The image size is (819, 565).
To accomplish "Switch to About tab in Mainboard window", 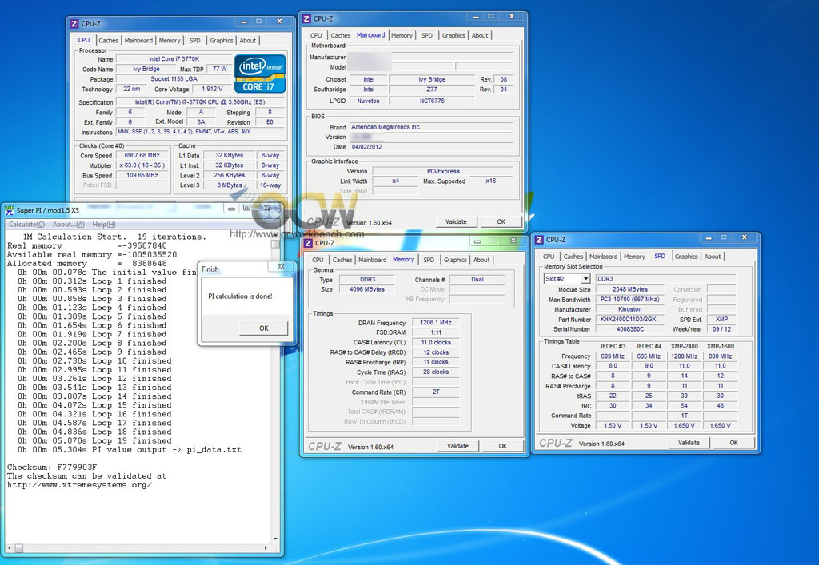I will (480, 35).
